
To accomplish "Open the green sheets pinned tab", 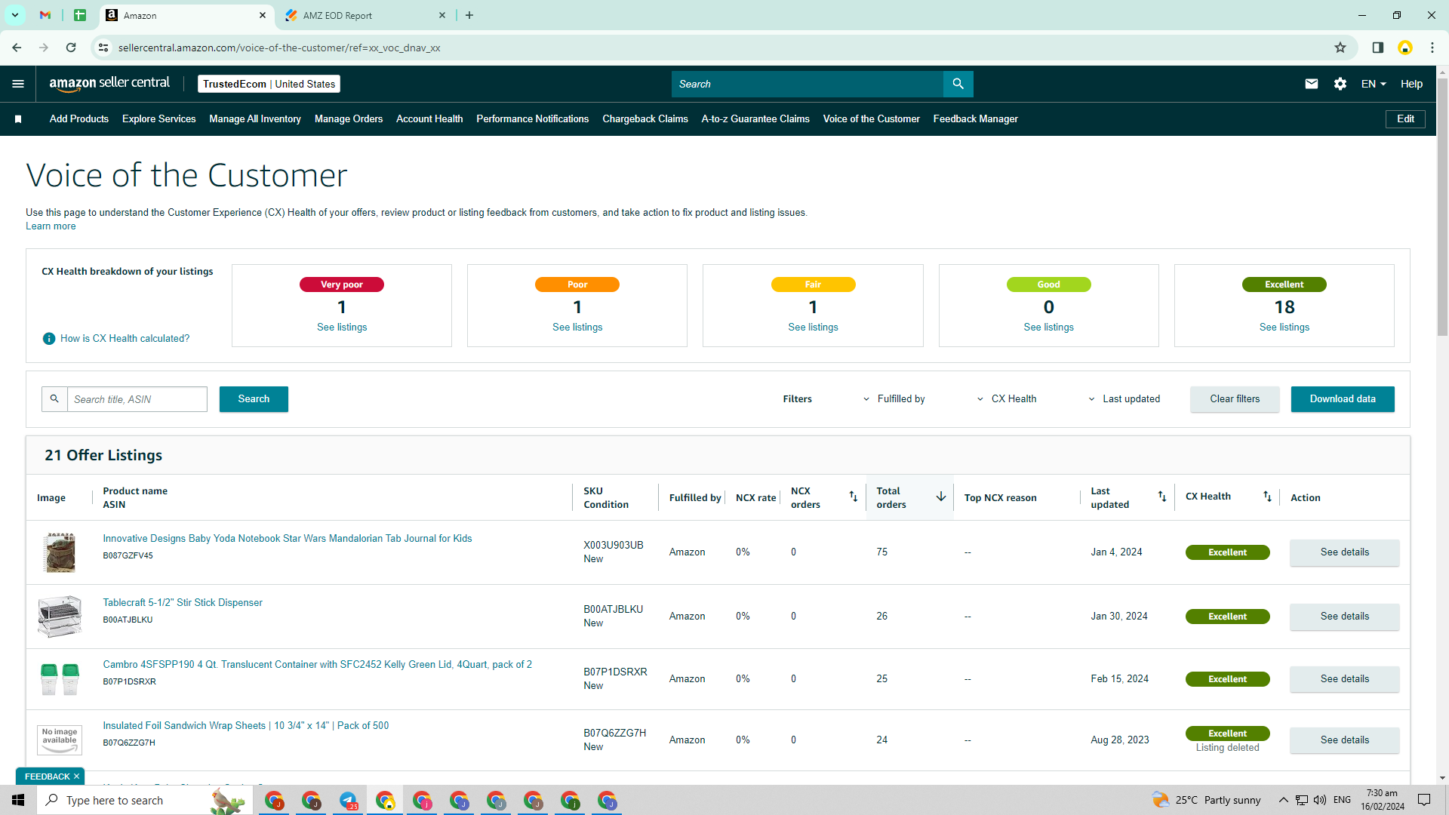I will (80, 15).
